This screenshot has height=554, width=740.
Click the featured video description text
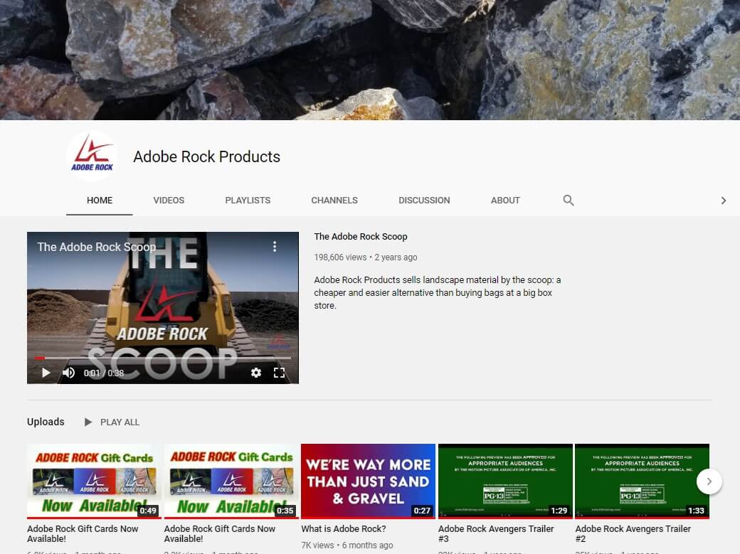438,292
